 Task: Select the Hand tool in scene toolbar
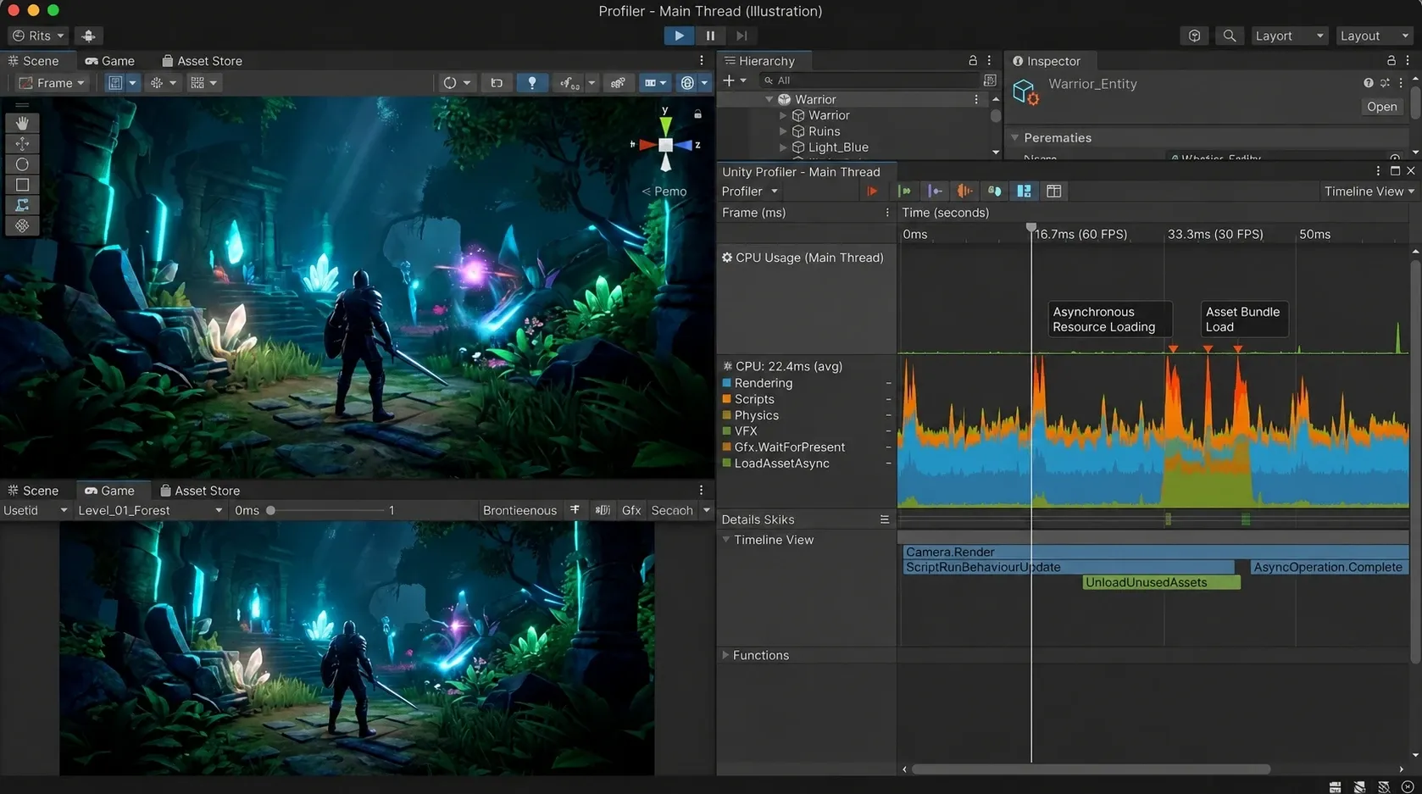click(22, 123)
